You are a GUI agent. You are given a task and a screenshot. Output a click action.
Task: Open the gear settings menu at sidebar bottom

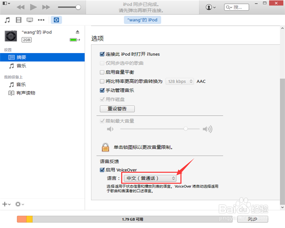click(19, 204)
